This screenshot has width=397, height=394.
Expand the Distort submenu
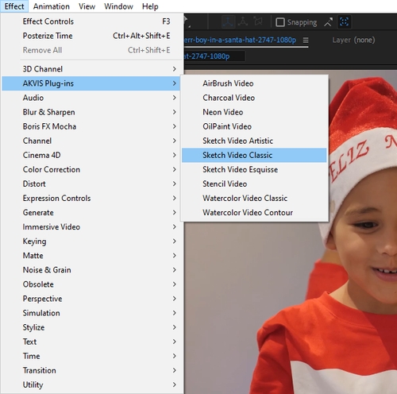(91, 183)
